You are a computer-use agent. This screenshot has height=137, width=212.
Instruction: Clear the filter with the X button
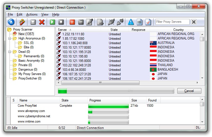click(194, 22)
